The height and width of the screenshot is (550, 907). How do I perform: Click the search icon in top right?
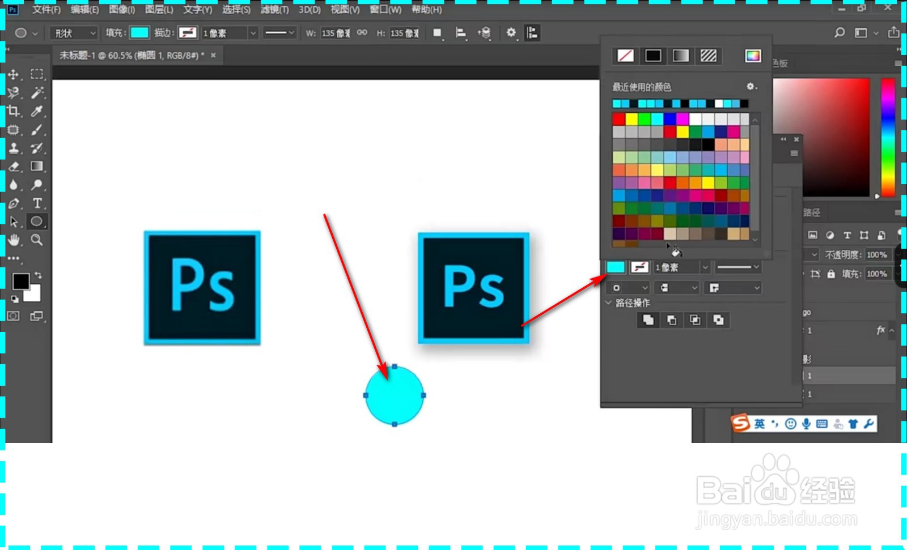840,33
